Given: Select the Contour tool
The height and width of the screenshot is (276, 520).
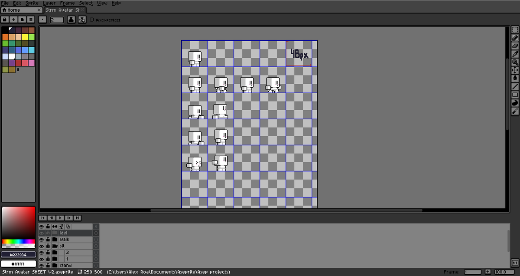Looking at the screenshot, I should tap(515, 103).
